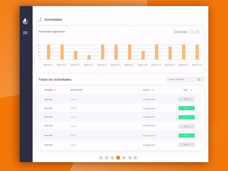Click the Agente 6 axis label

pos(115,65)
